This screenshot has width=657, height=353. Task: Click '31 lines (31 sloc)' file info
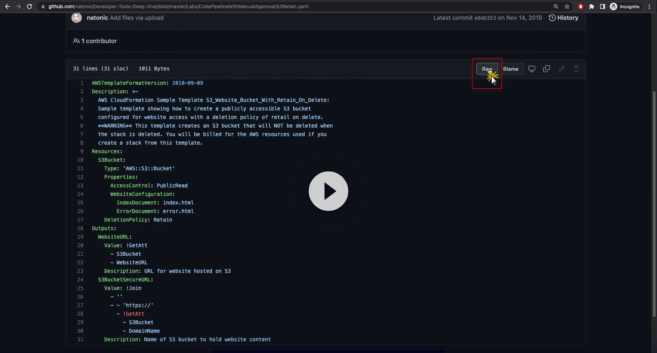[101, 69]
